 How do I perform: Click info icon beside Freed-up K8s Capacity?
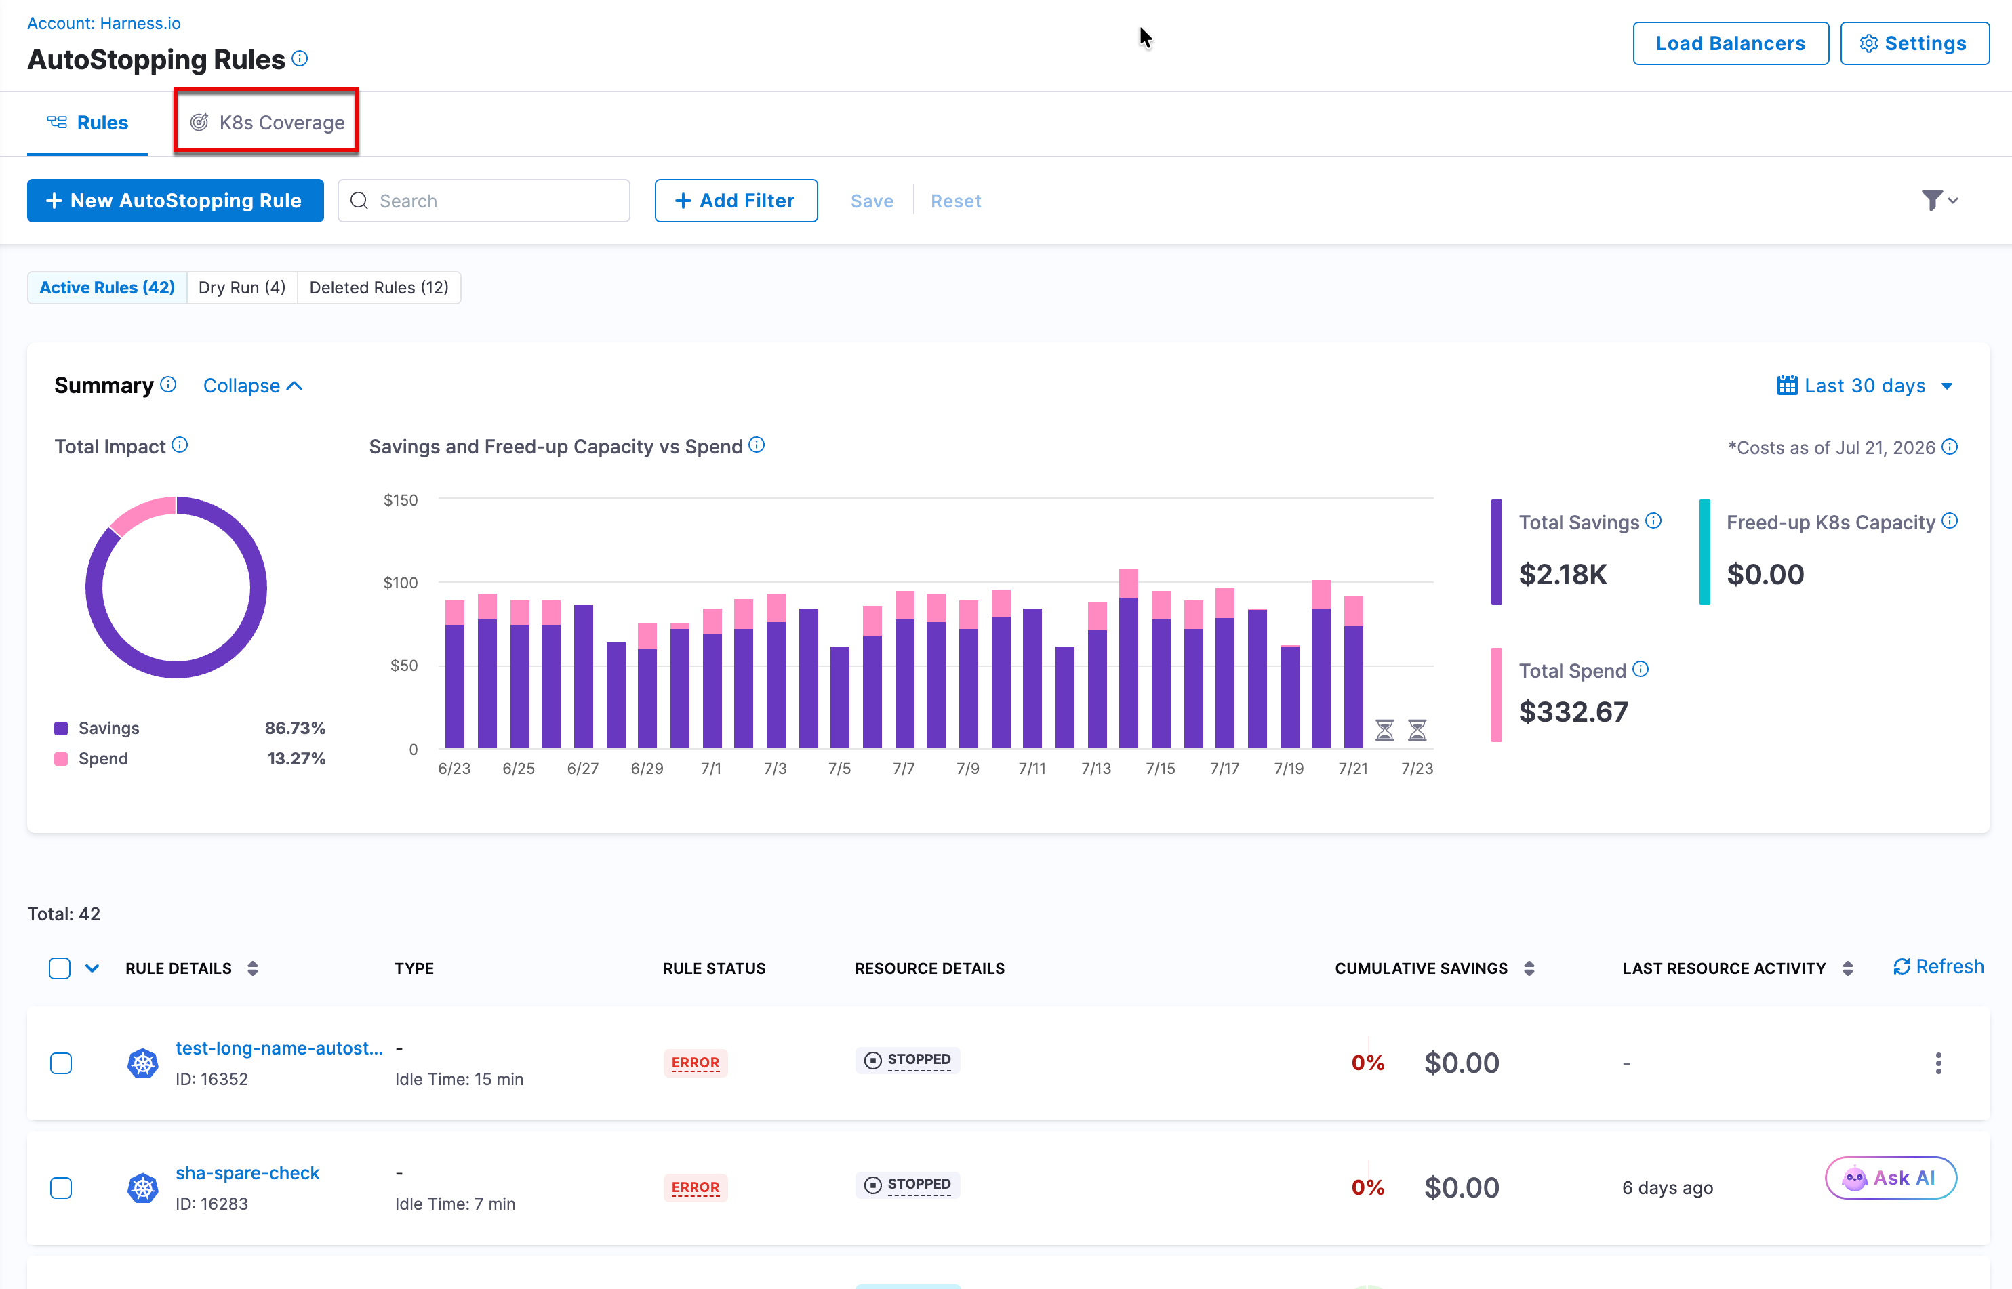click(x=1949, y=520)
